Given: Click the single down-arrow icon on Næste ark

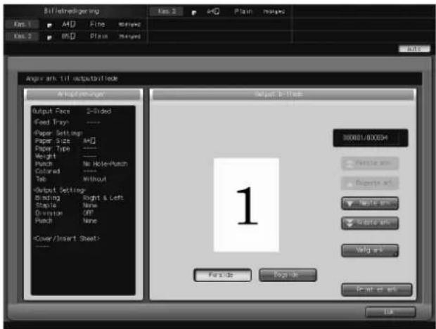Looking at the screenshot, I should click(x=350, y=205).
